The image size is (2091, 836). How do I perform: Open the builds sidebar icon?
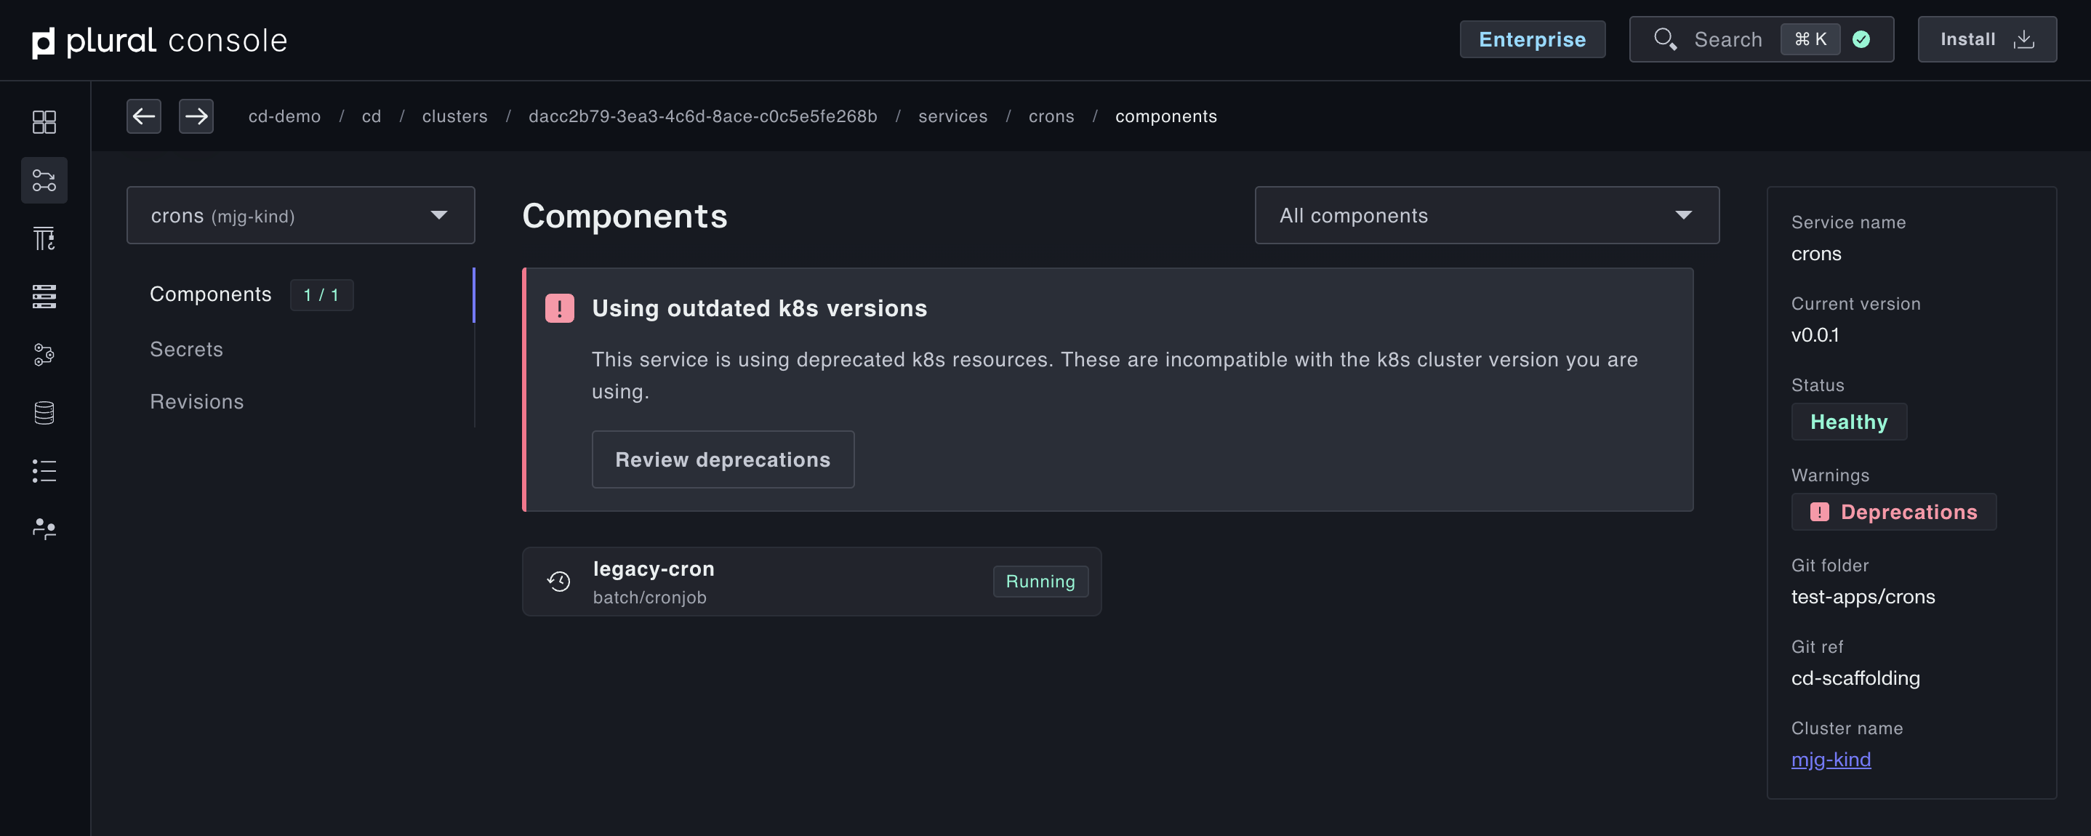(x=44, y=238)
